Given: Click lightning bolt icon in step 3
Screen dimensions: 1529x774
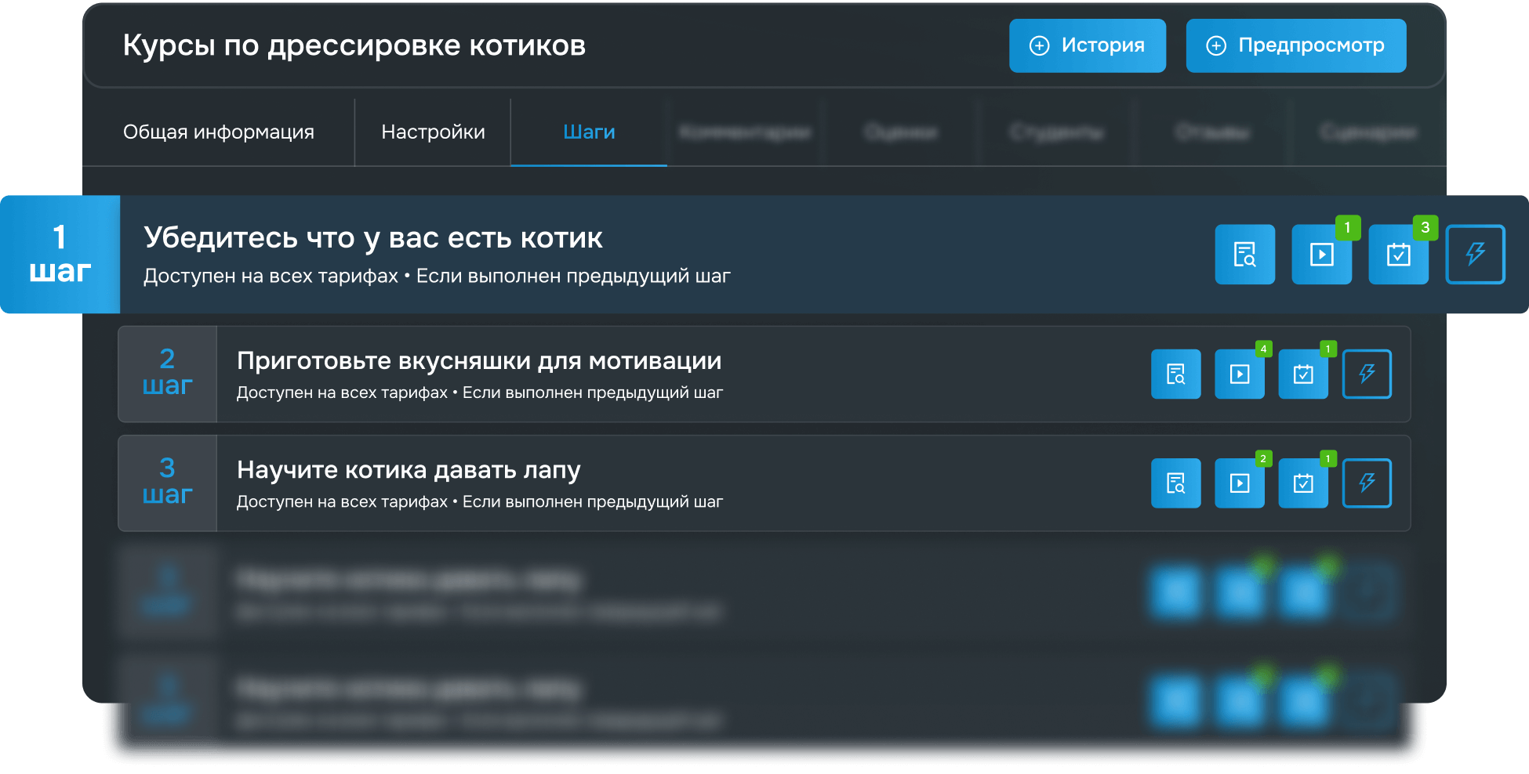Looking at the screenshot, I should pyautogui.click(x=1367, y=483).
